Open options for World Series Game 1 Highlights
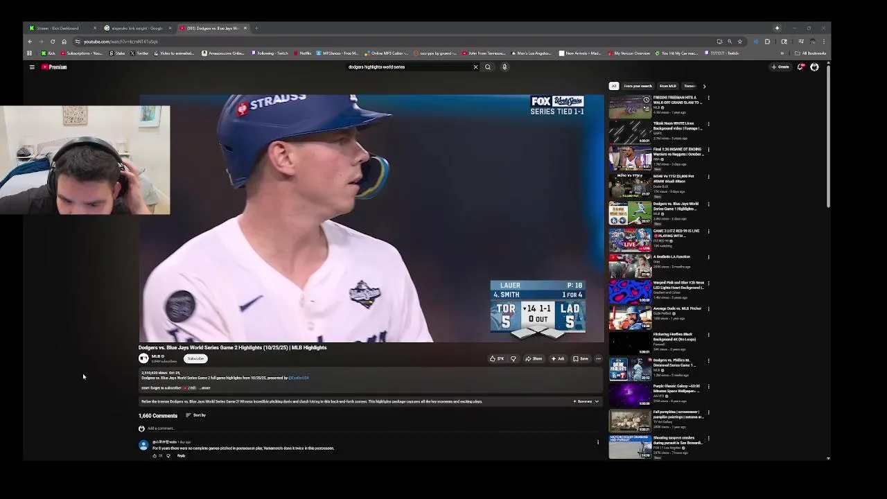Screen dimensions: 887x499 pos(708,204)
